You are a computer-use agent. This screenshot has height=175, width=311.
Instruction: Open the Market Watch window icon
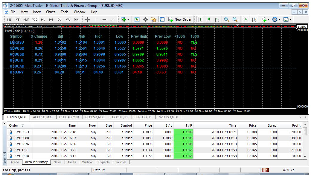point(137,19)
